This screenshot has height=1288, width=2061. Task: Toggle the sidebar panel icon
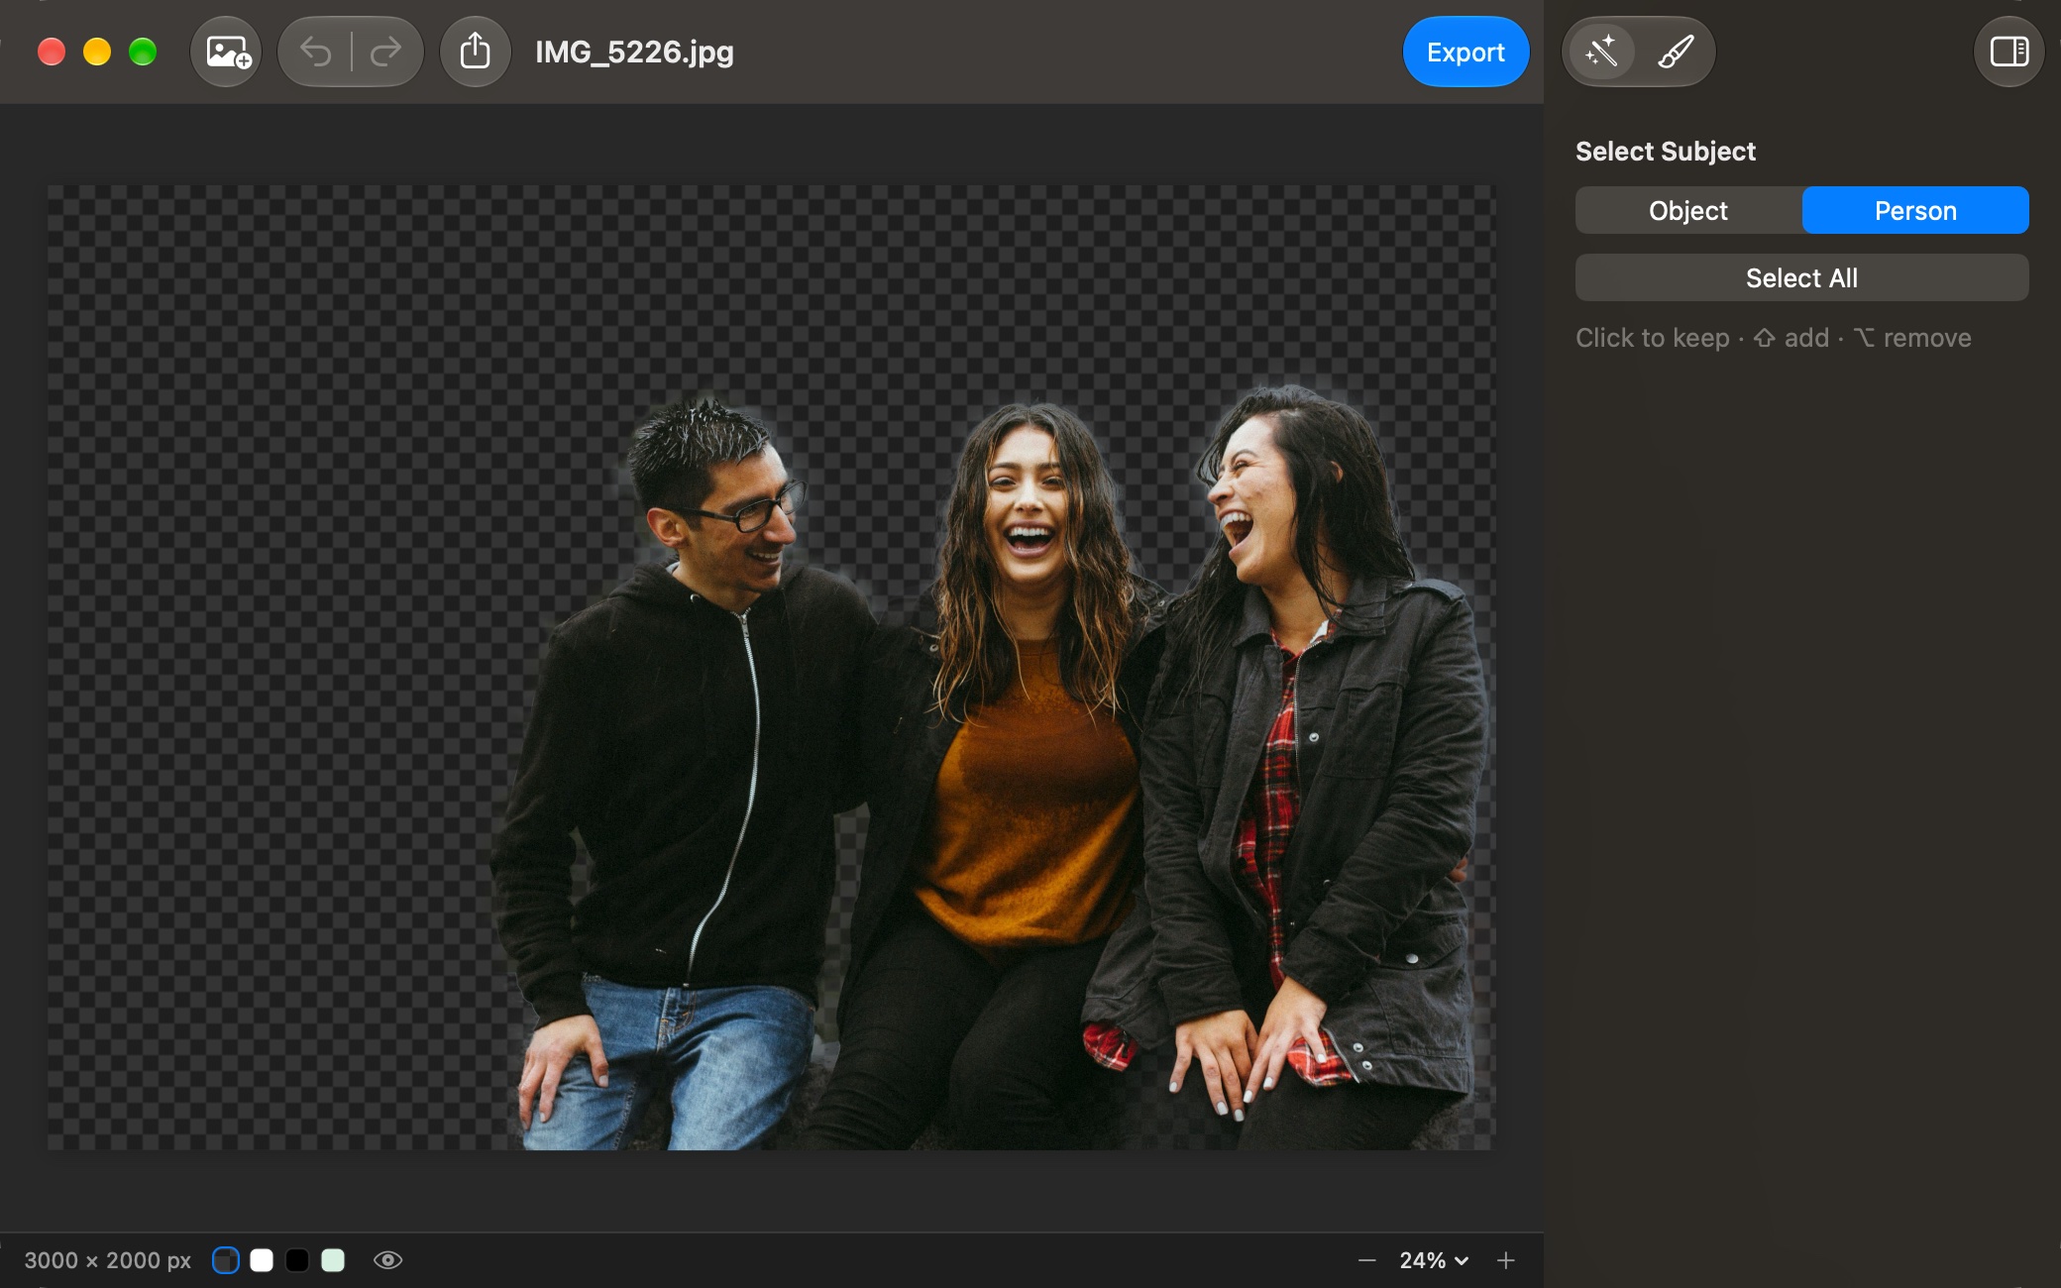coord(2009,52)
